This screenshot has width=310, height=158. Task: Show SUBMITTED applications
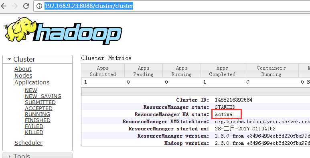tap(40, 102)
